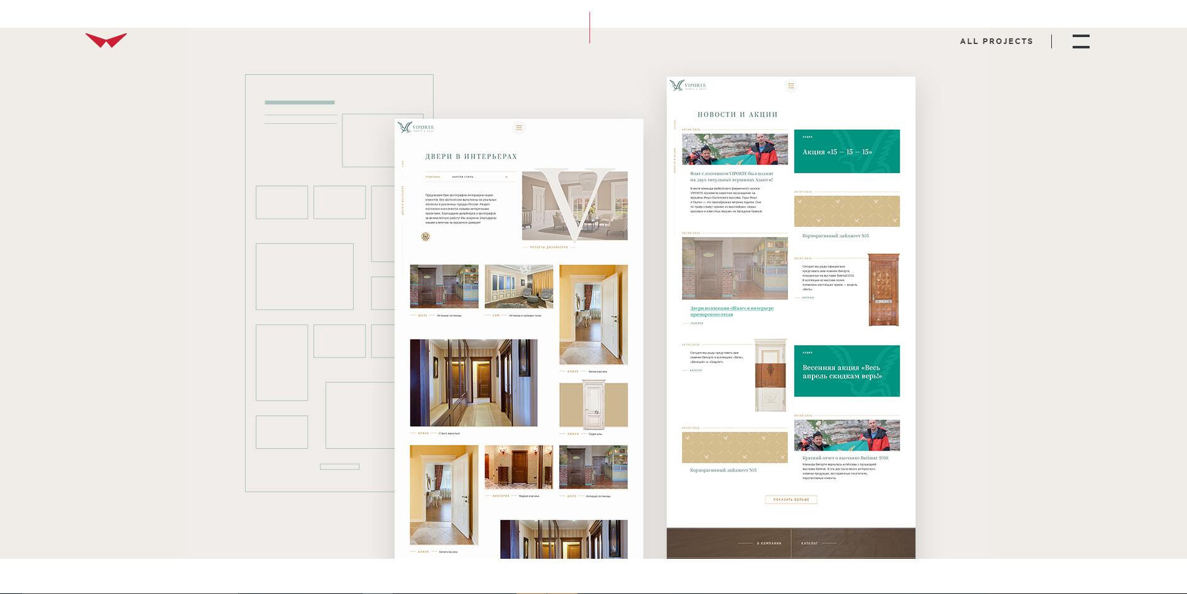Viewport: 1187px width, 594px height.
Task: Open the Рим interior photo with yellow curtains
Action: click(x=519, y=287)
